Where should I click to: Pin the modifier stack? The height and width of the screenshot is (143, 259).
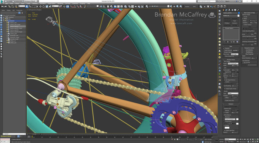224,42
